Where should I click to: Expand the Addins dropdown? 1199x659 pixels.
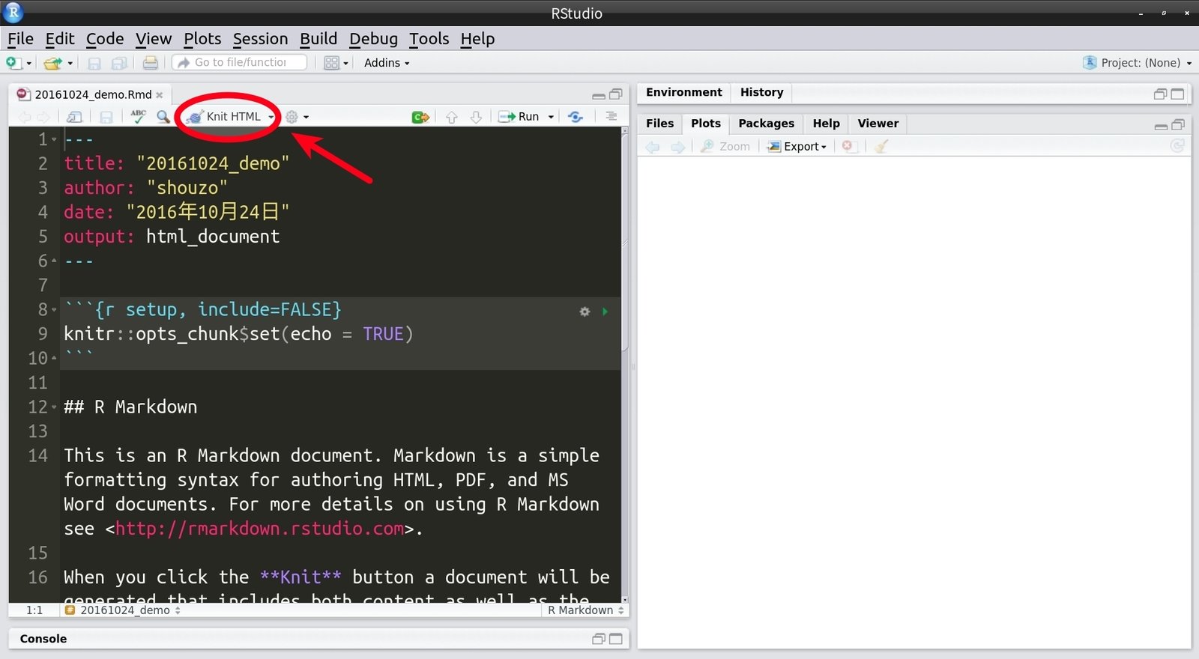pyautogui.click(x=387, y=63)
